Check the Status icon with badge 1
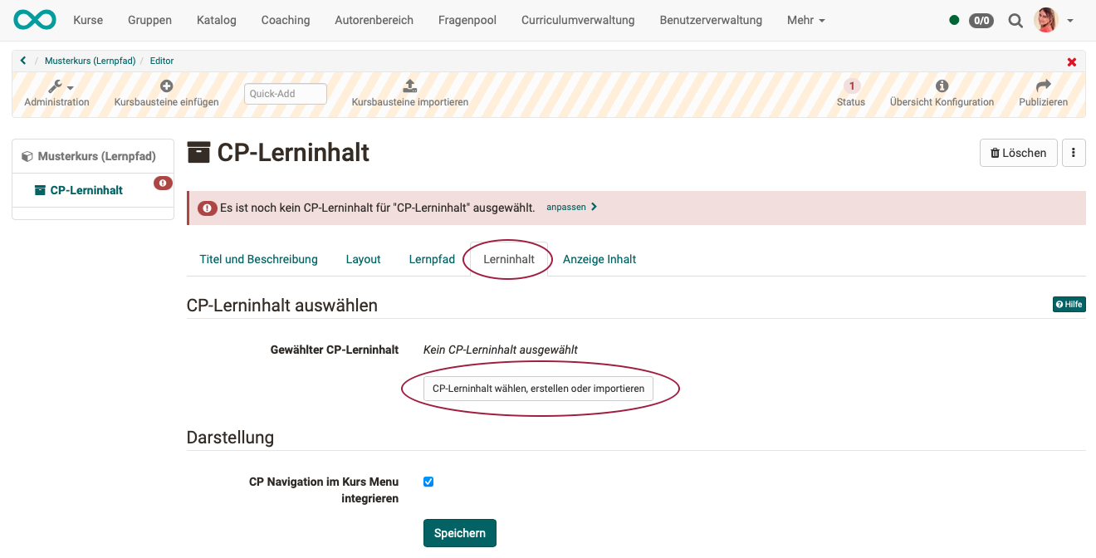This screenshot has height=558, width=1096. click(x=851, y=86)
